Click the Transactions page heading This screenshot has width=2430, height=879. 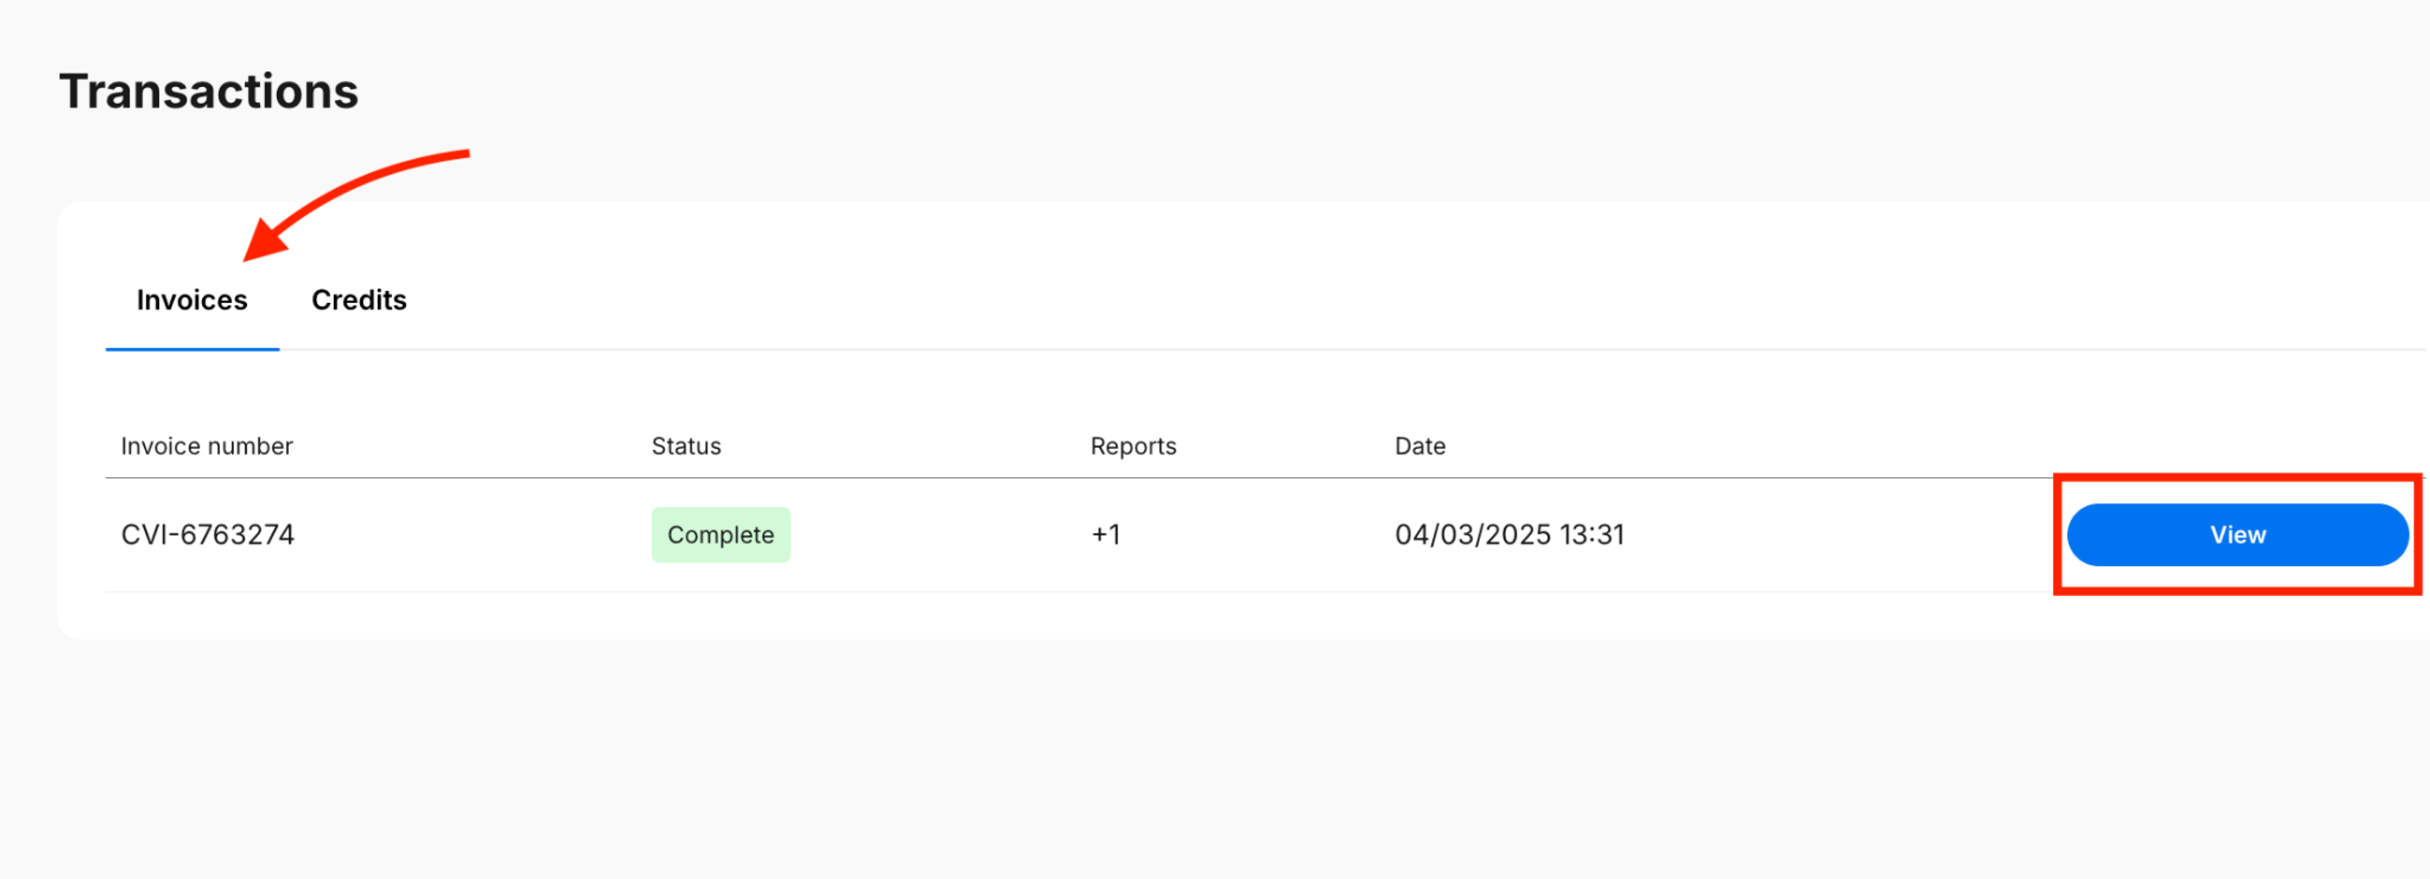click(208, 92)
